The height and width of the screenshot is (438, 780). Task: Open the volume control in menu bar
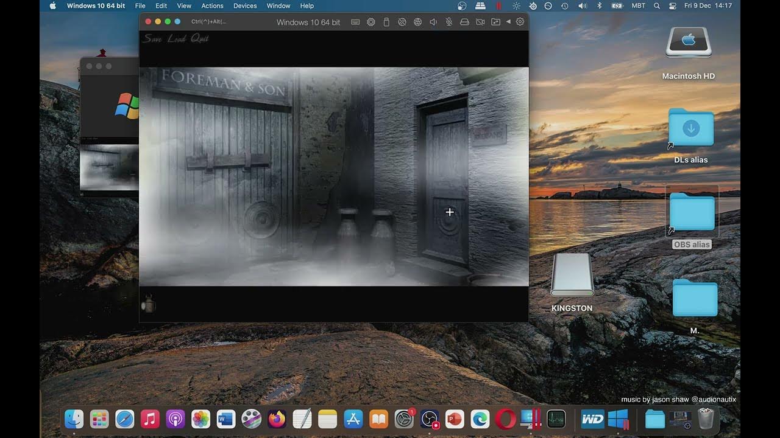pos(582,5)
